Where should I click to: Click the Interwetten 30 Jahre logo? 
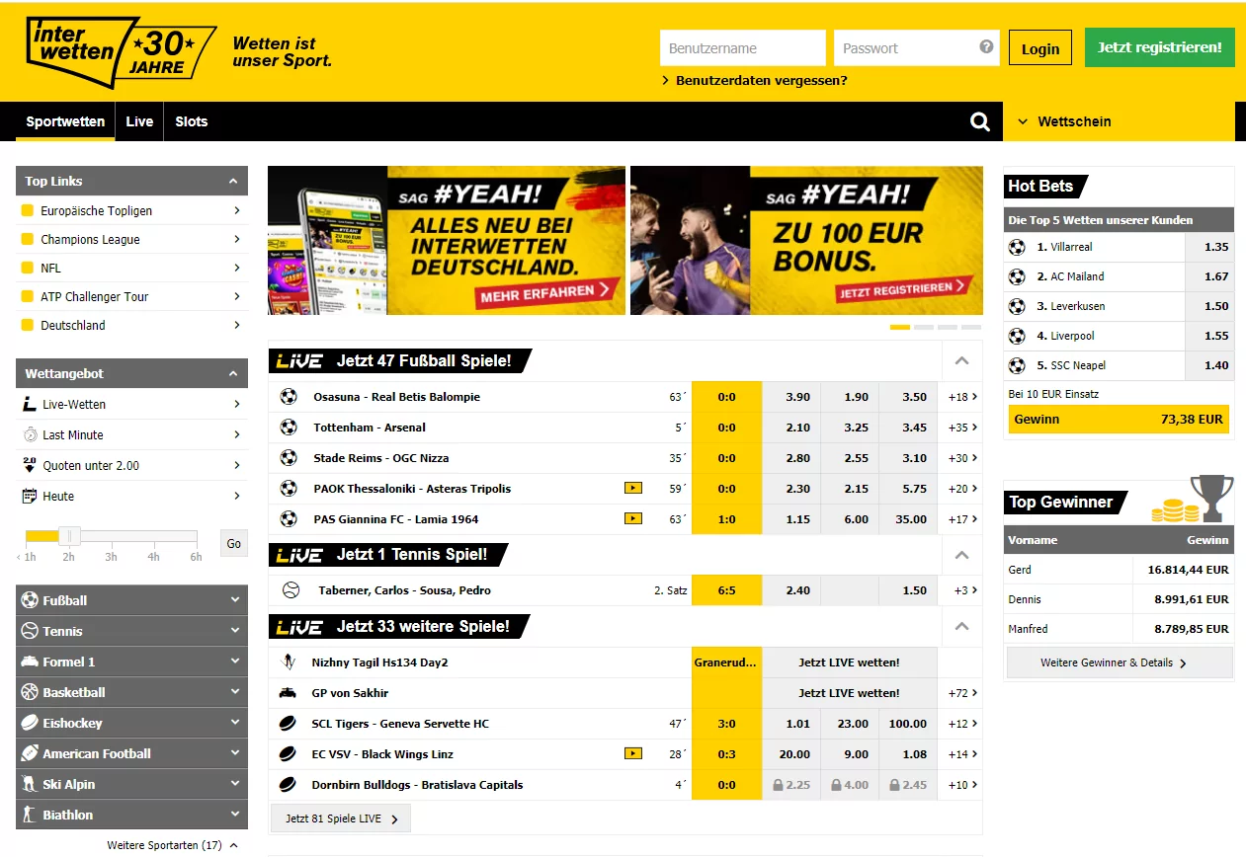click(121, 51)
